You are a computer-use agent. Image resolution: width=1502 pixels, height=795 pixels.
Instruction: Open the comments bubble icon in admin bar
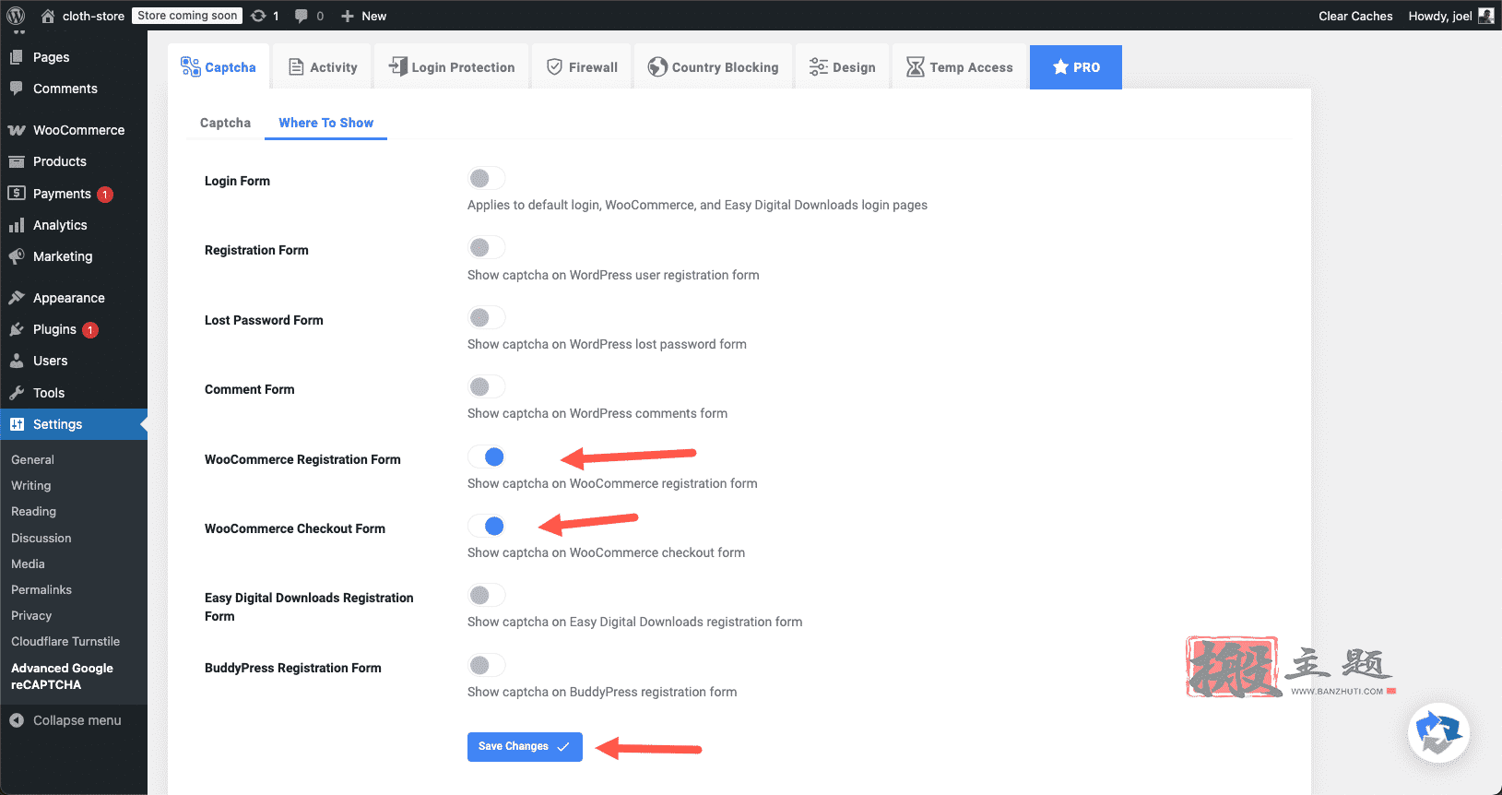click(x=301, y=16)
